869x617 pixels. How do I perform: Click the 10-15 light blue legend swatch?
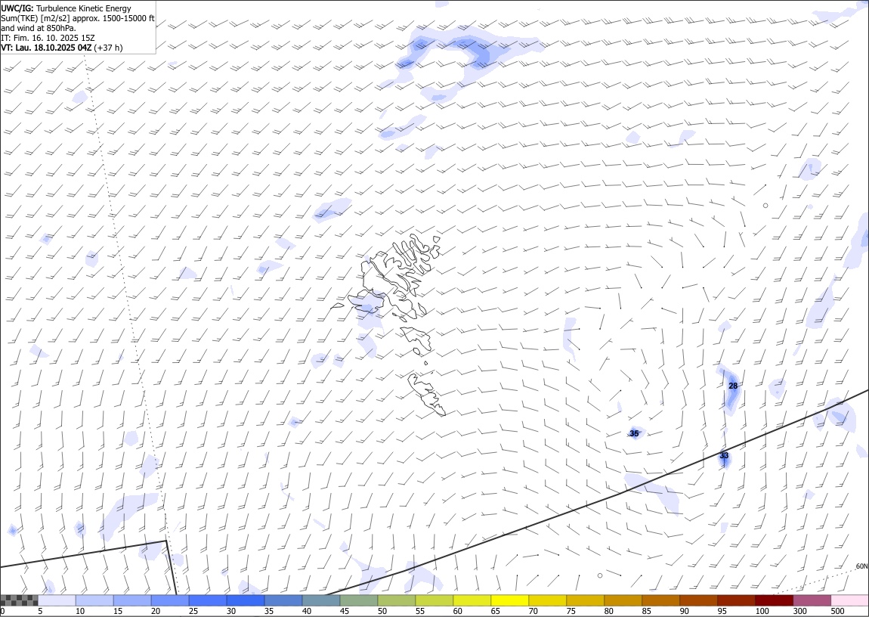(x=94, y=600)
